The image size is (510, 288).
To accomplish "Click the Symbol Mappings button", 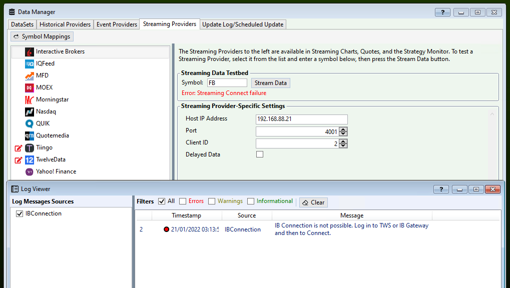I will point(42,36).
